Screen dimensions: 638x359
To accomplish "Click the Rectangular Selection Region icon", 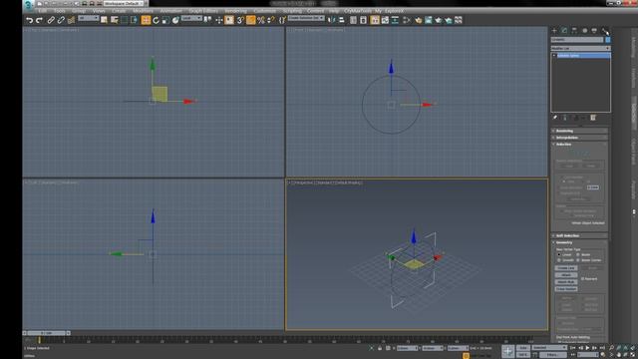I will click(x=124, y=20).
